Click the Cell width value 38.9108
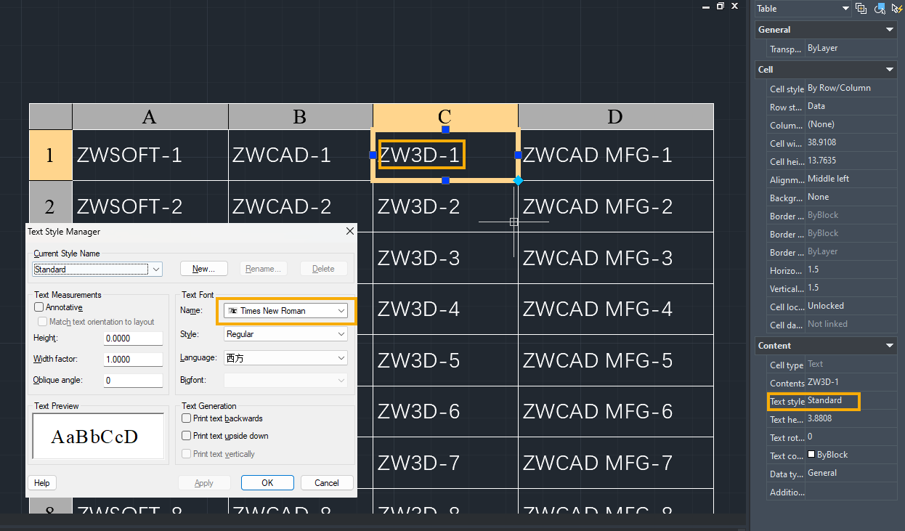The image size is (905, 531). coord(851,142)
